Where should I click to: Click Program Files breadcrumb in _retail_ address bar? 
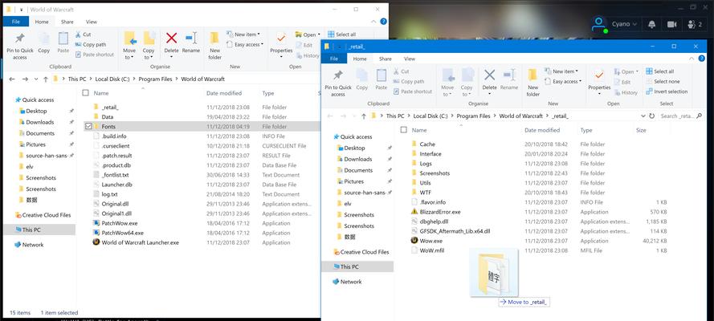point(474,116)
